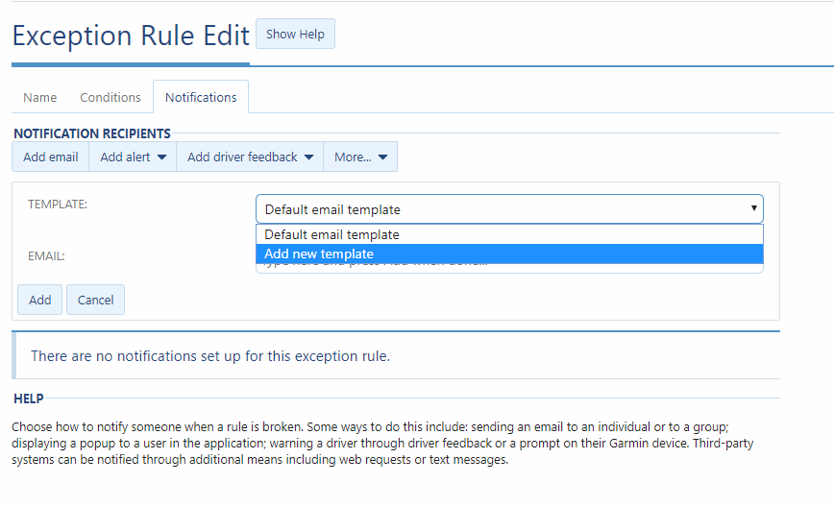Select the Add new template option
The width and height of the screenshot is (834, 507).
[319, 254]
